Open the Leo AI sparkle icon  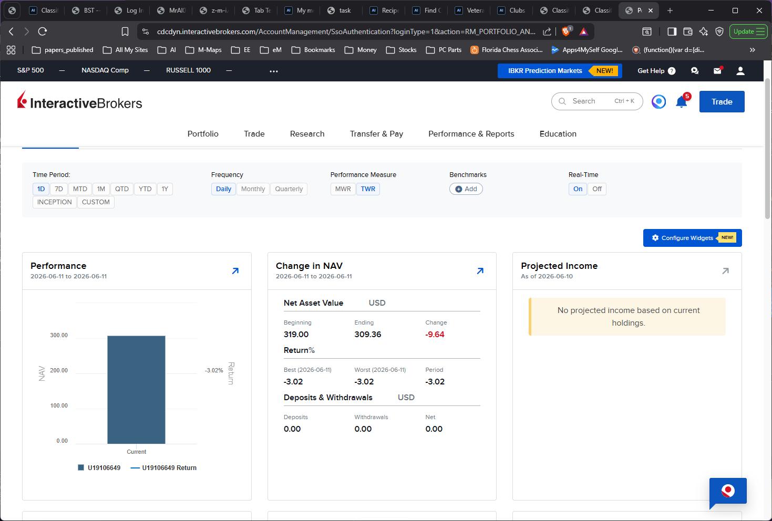coord(704,32)
